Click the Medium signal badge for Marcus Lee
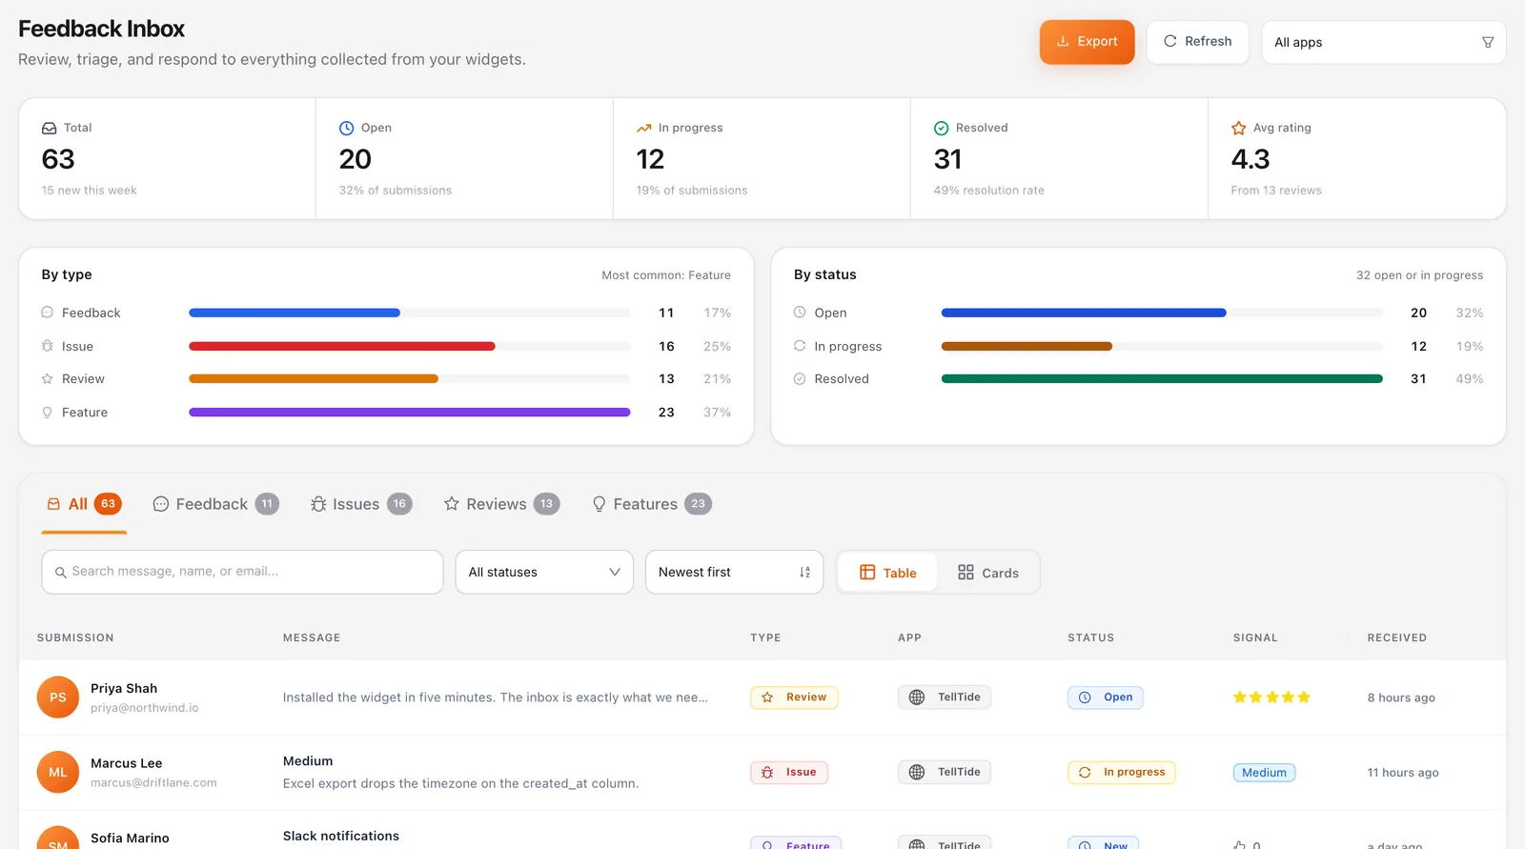Screen dimensions: 1525x849 [x=1264, y=773]
